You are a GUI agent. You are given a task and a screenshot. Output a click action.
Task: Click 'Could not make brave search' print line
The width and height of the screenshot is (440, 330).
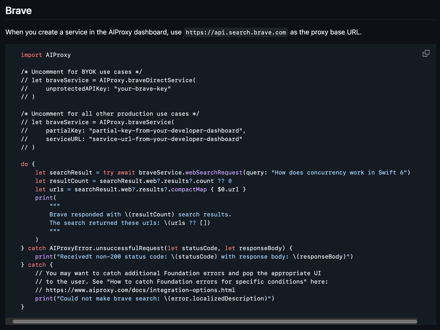(x=155, y=298)
